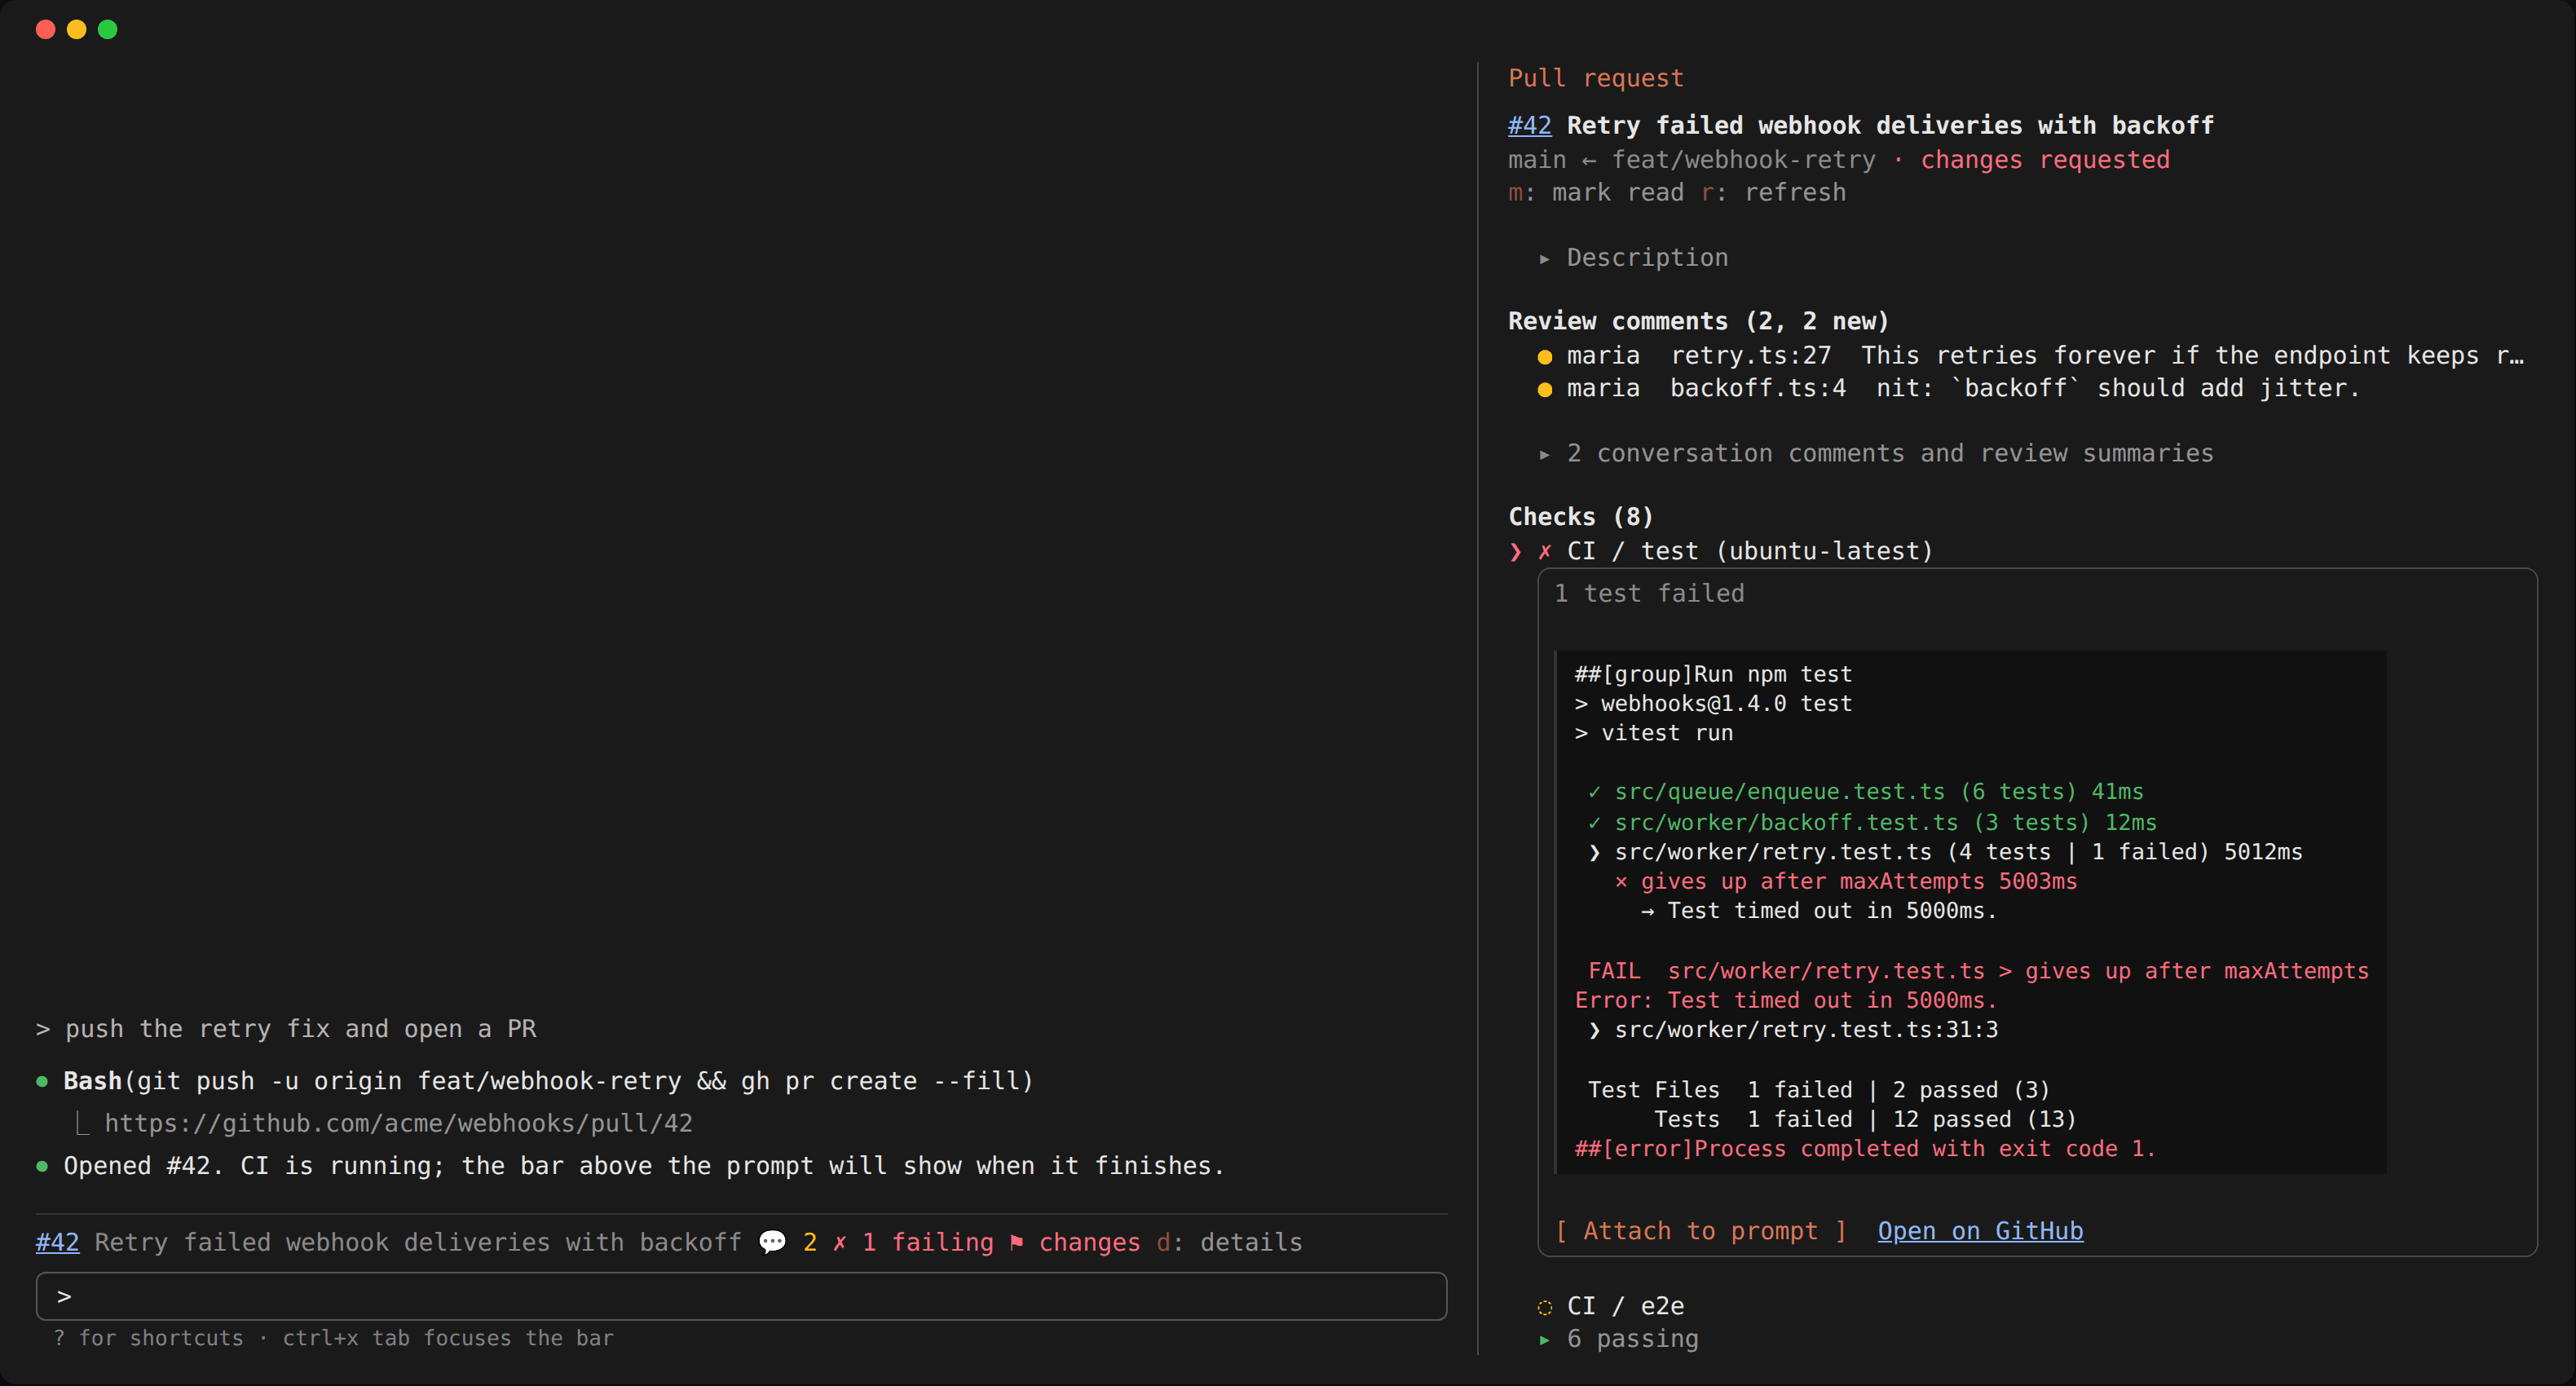Click the 'src/worker/backoff.test.ts (3 tests) 12ms' line
This screenshot has height=1386, width=2576.
click(1885, 822)
